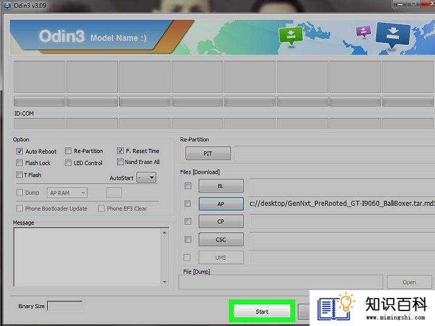Screen dimensions: 435x326
Task: Click the BL file path field
Action: 342,186
